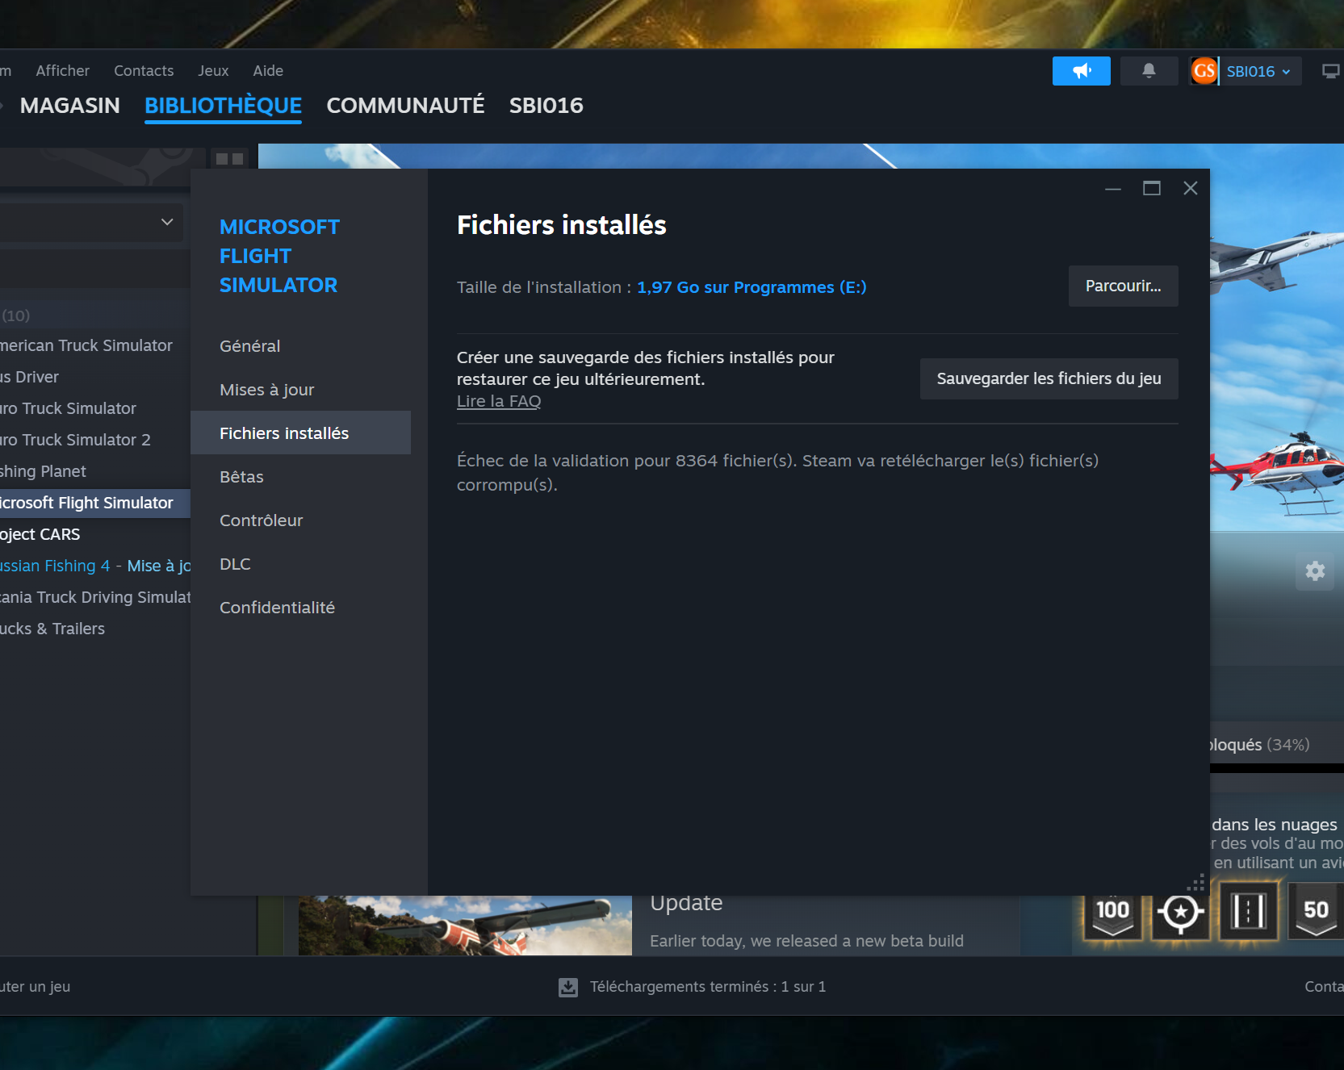Viewport: 1344px width, 1070px height.
Task: Click the GS profile avatar
Action: (x=1204, y=71)
